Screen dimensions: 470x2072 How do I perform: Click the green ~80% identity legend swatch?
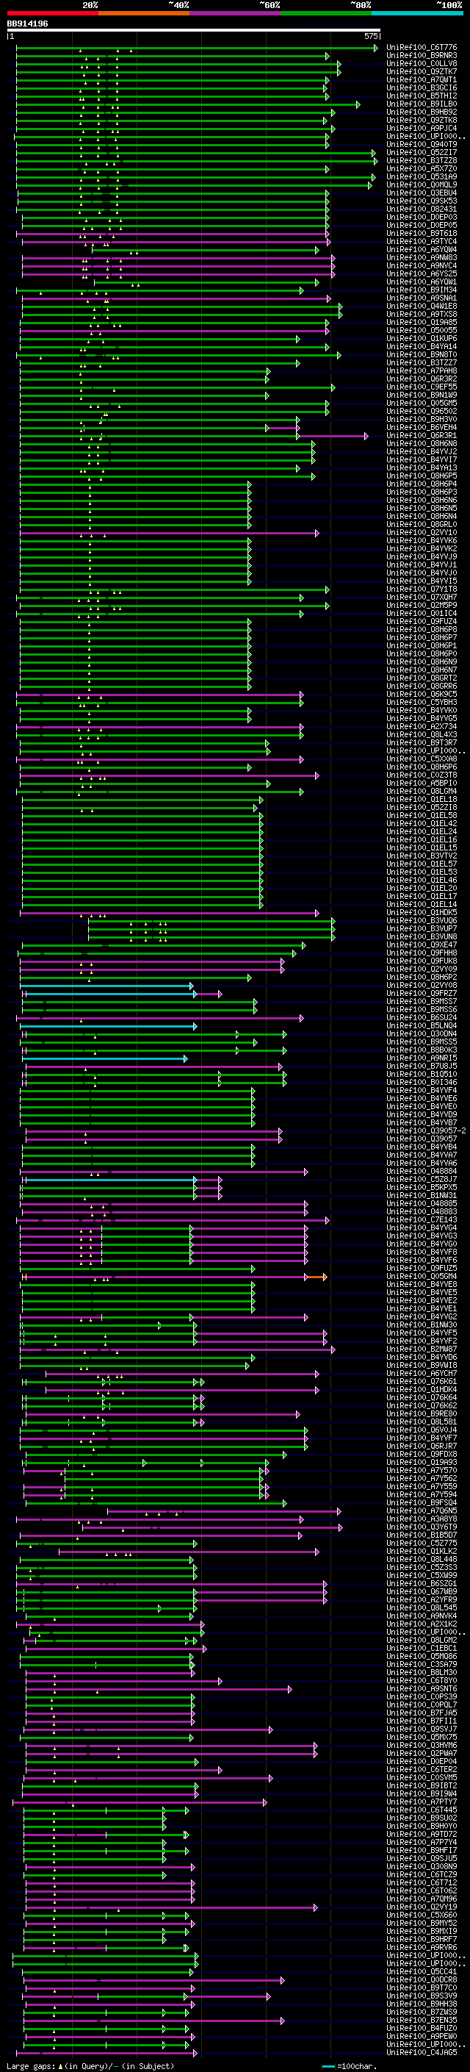(x=325, y=13)
